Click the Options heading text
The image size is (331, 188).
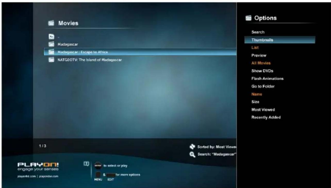click(266, 18)
